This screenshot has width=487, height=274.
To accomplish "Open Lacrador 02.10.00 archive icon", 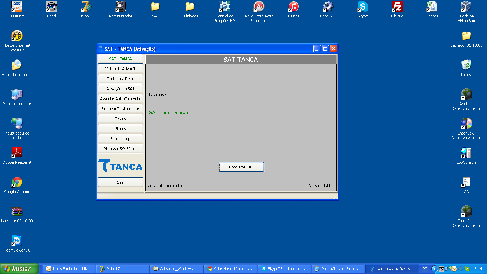I will (17, 214).
